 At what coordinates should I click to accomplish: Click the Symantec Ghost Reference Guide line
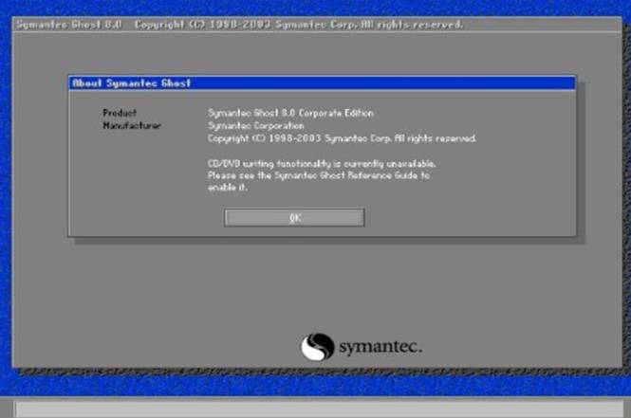pyautogui.click(x=319, y=175)
